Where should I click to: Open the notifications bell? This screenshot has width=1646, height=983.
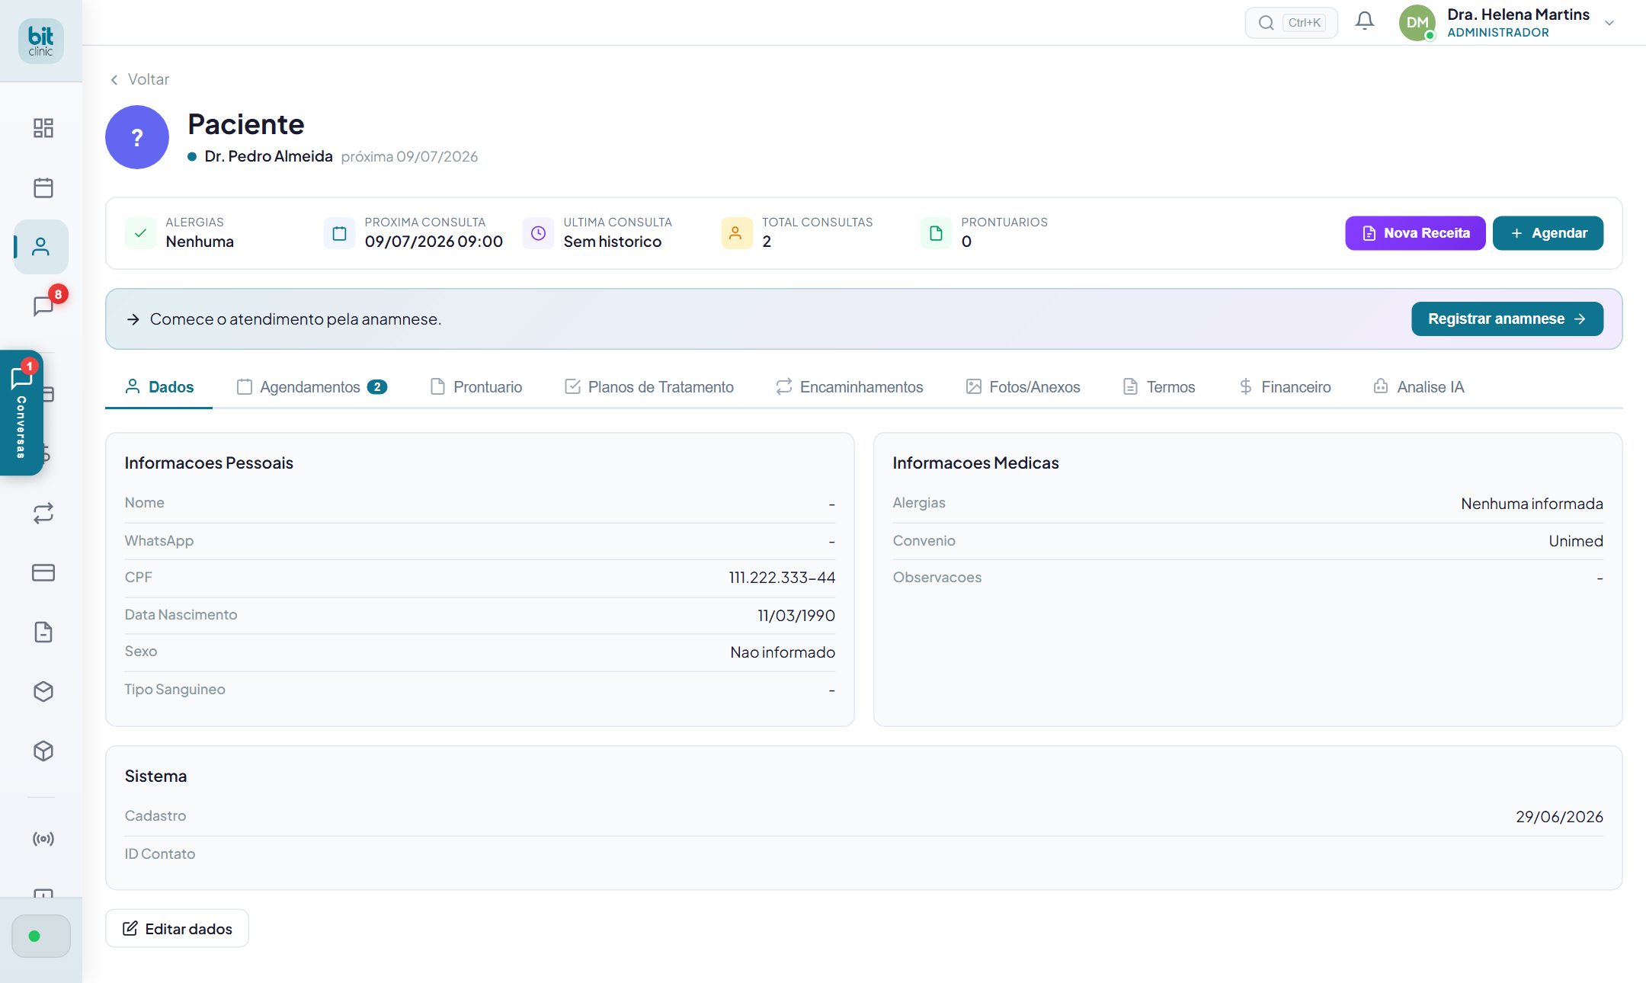coord(1365,21)
